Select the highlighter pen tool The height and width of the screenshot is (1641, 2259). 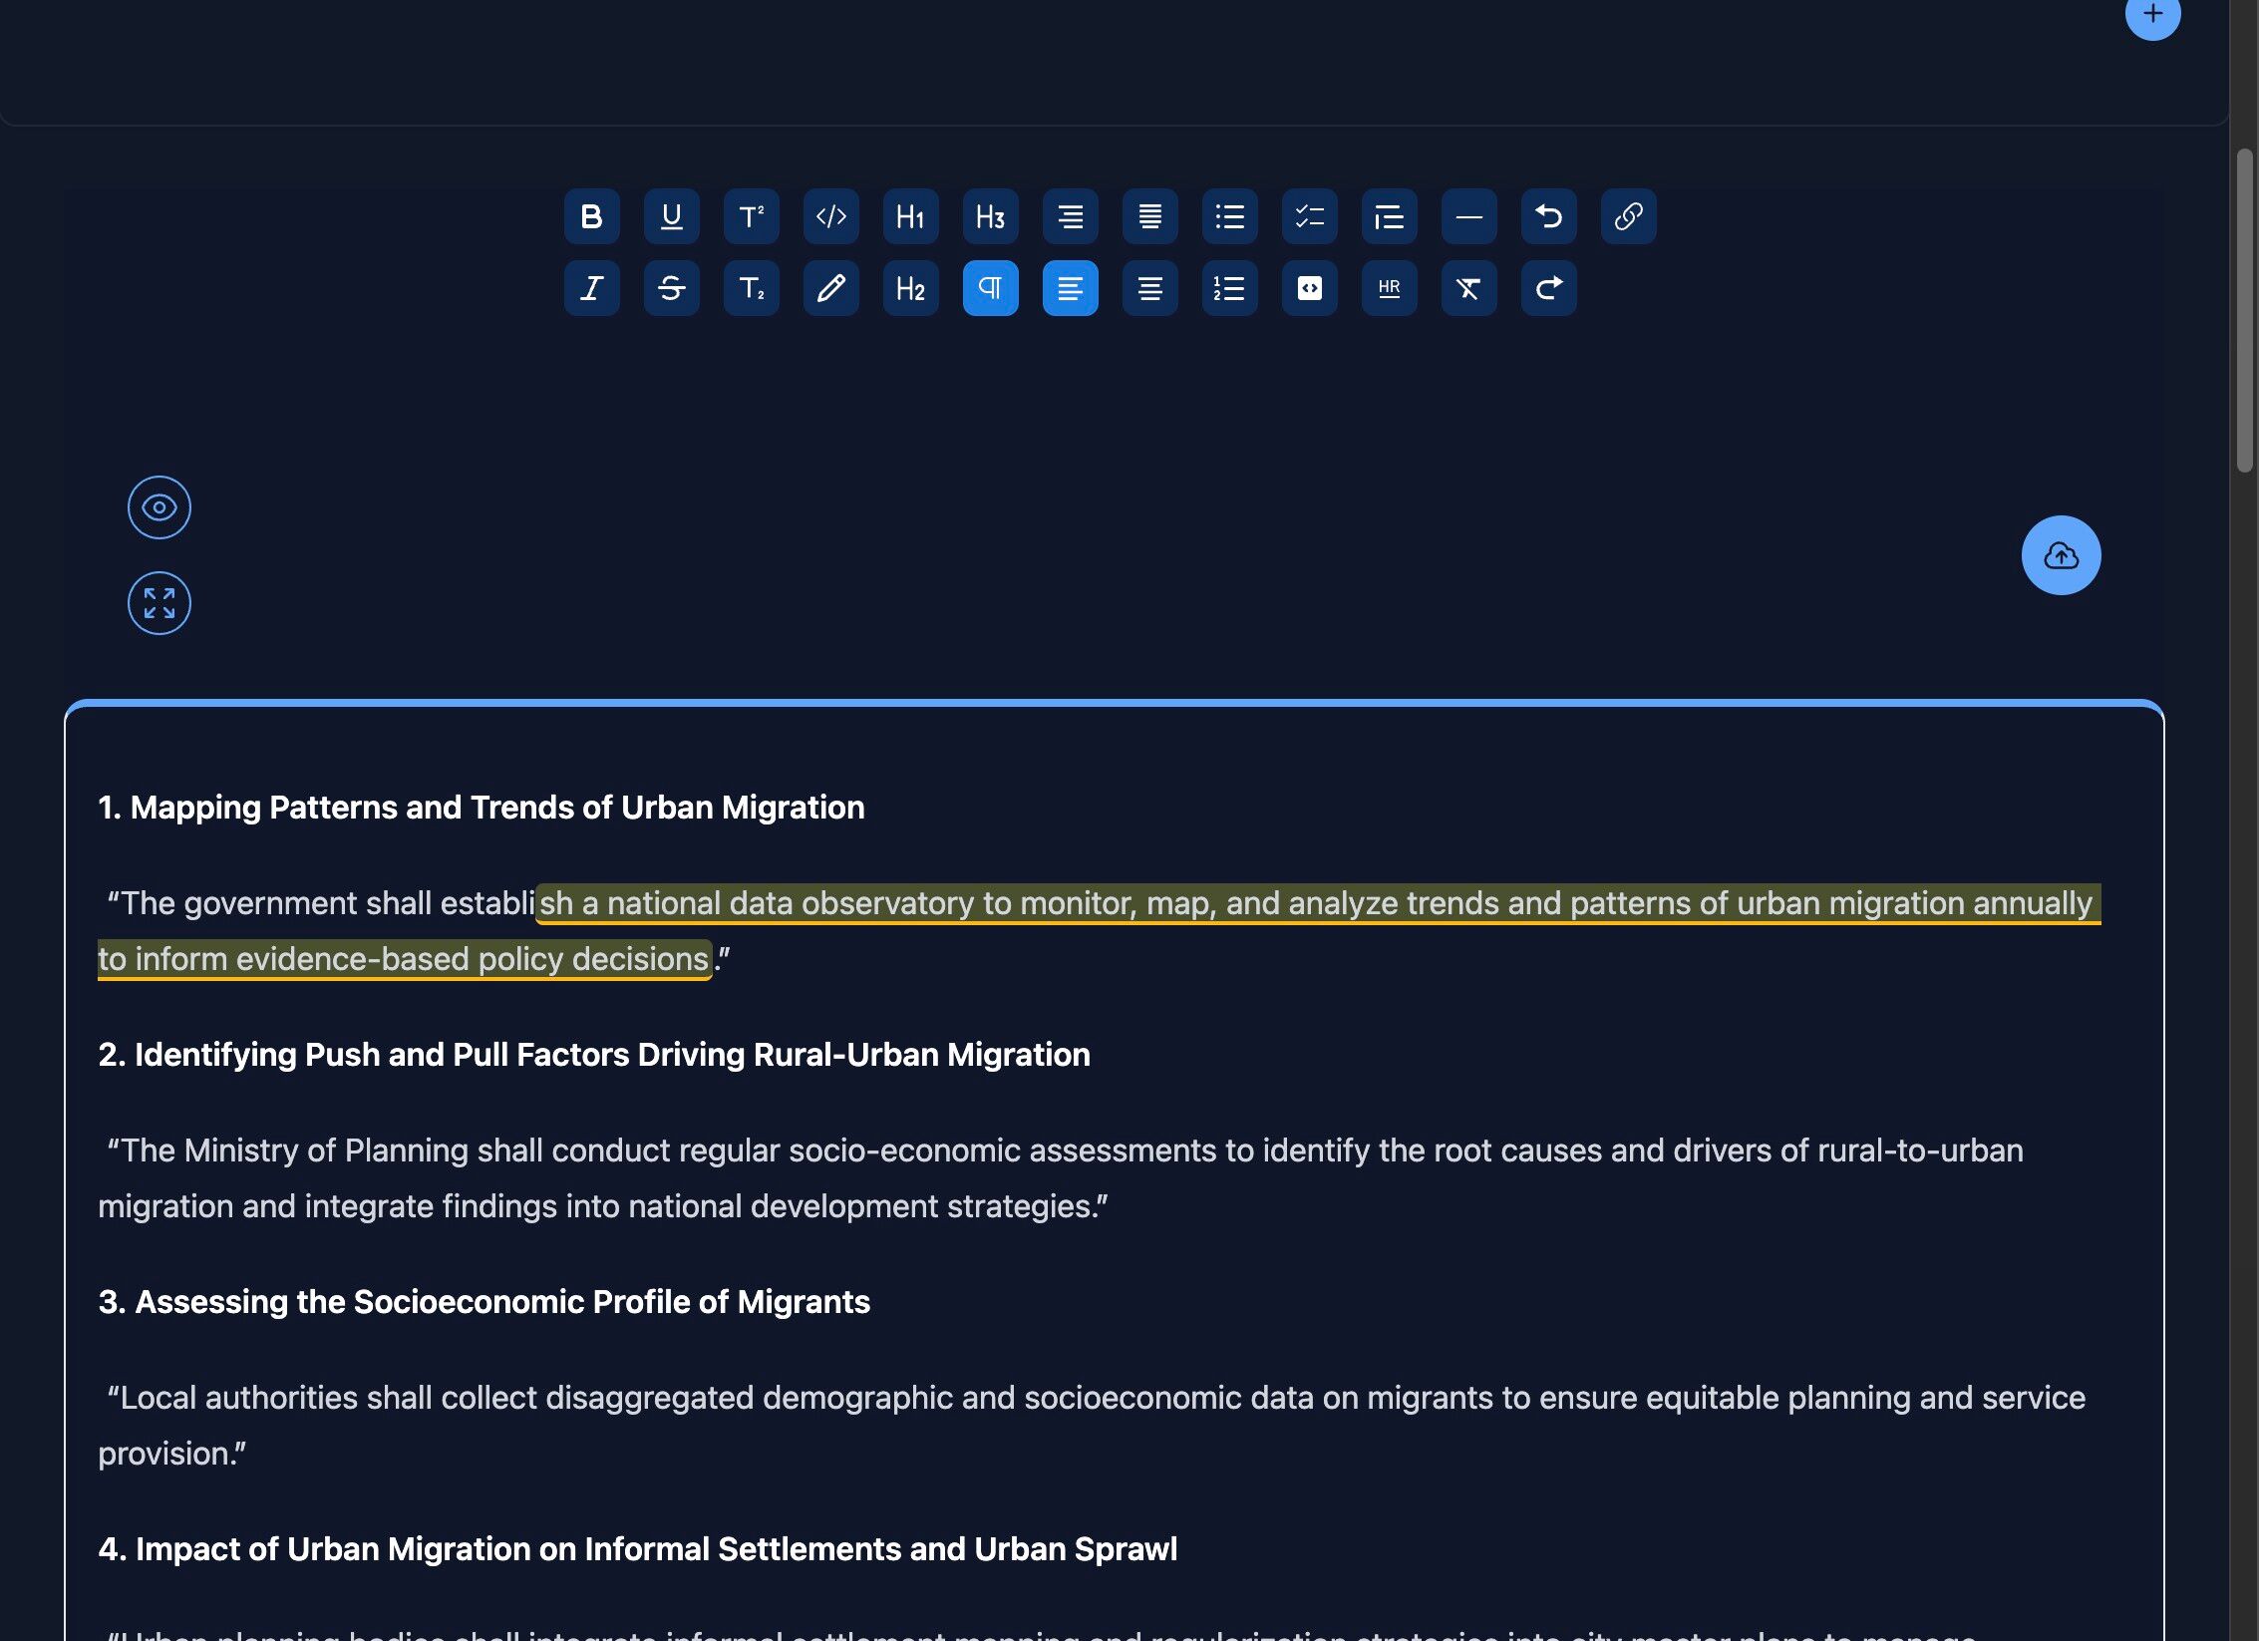coord(830,288)
